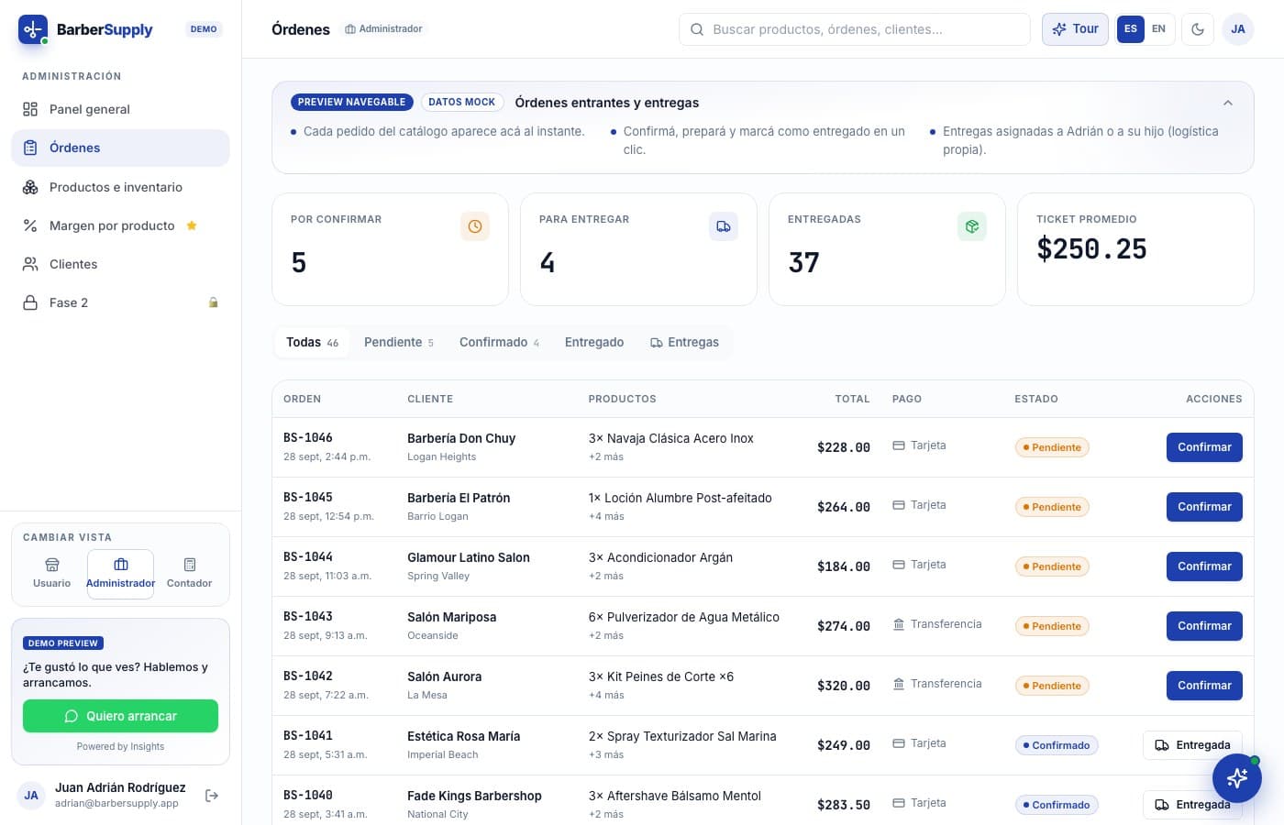Click the Confirmado status badge for BS-1041
Viewport: 1284px width, 825px height.
tap(1057, 745)
